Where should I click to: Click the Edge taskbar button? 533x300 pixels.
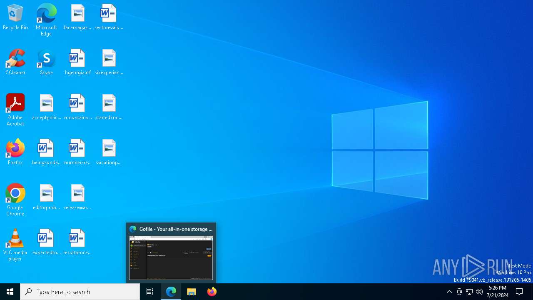(171, 292)
